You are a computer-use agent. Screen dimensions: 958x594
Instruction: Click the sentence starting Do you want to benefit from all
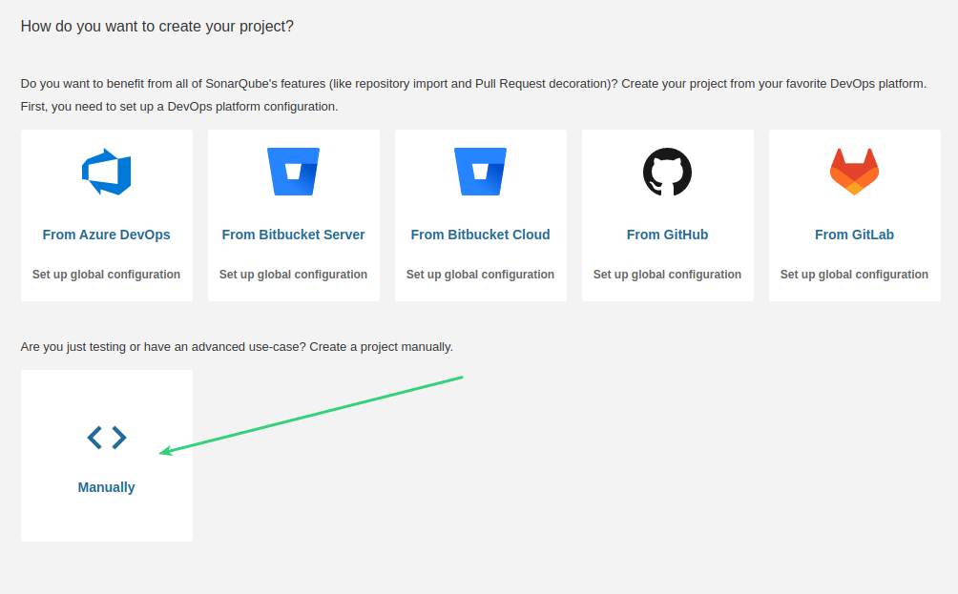(319, 84)
